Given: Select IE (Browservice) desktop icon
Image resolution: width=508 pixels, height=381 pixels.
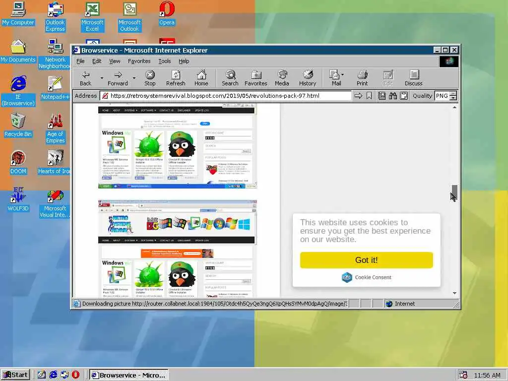Looking at the screenshot, I should tap(18, 91).
